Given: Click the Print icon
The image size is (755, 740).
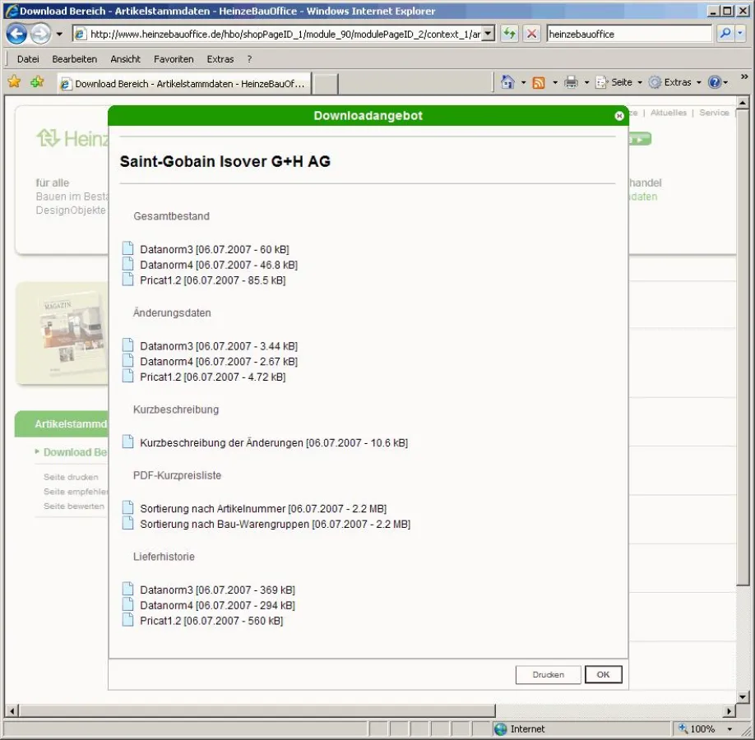Looking at the screenshot, I should point(569,82).
